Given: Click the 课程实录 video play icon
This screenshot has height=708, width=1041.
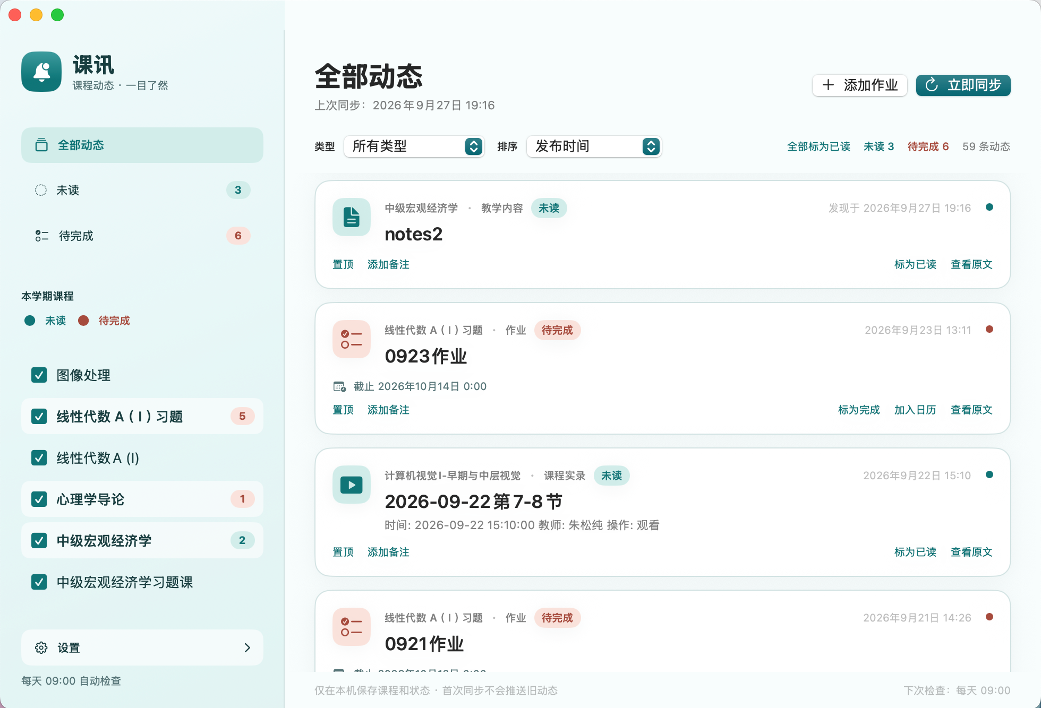Looking at the screenshot, I should pyautogui.click(x=352, y=485).
